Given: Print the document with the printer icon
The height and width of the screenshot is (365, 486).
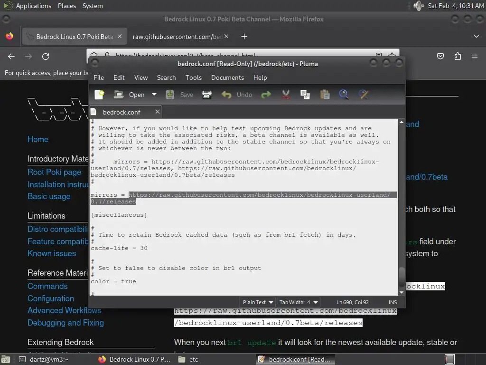Looking at the screenshot, I should (x=207, y=95).
